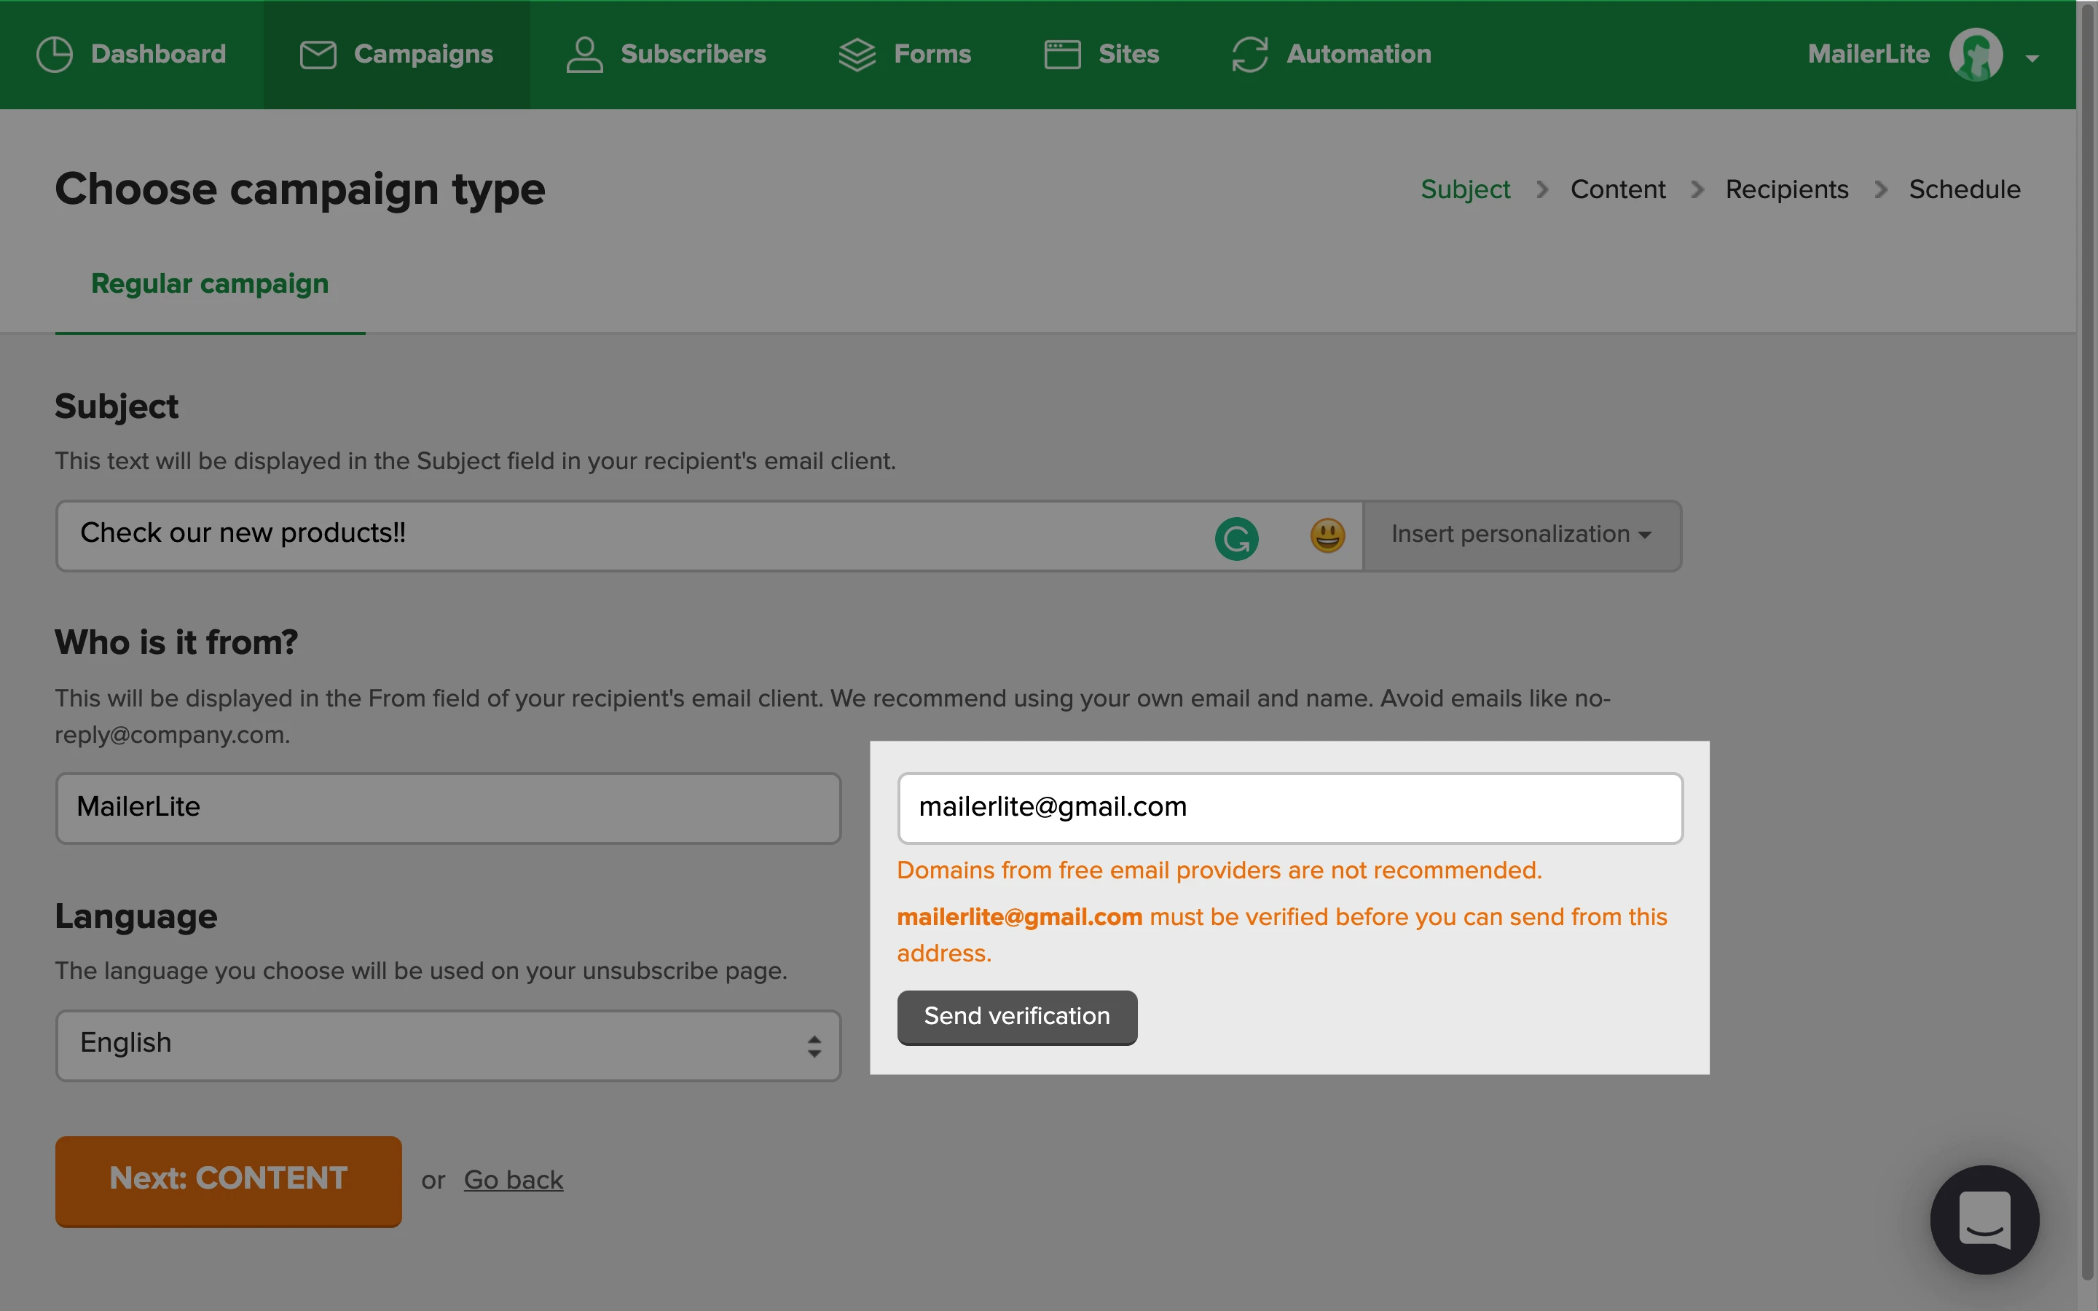Click the Automation refresh arrows icon
The width and height of the screenshot is (2098, 1311).
click(1249, 54)
